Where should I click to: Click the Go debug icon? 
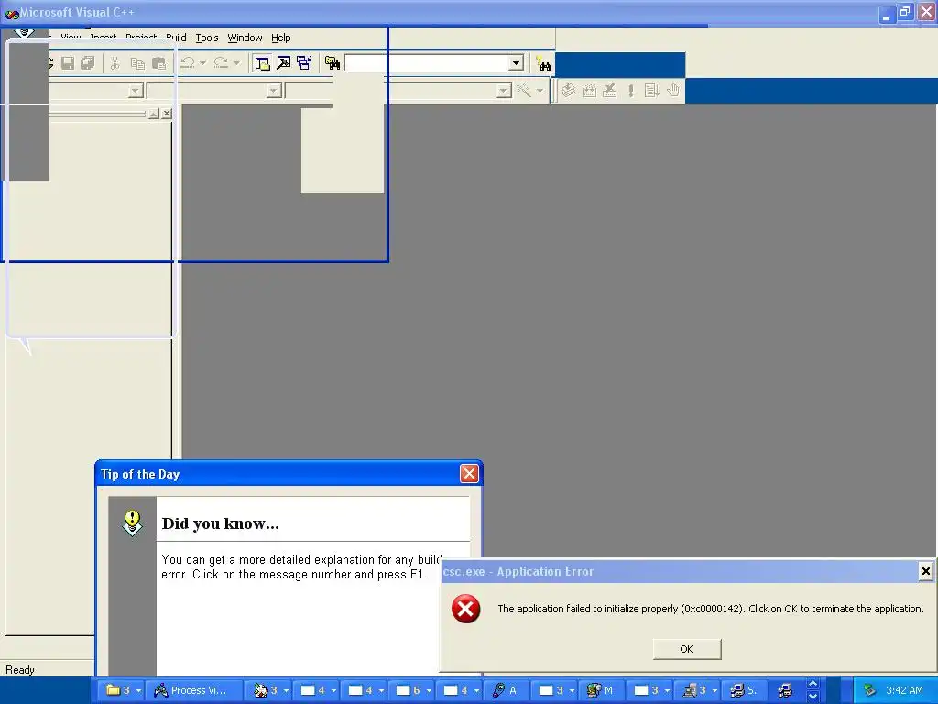[x=651, y=91]
